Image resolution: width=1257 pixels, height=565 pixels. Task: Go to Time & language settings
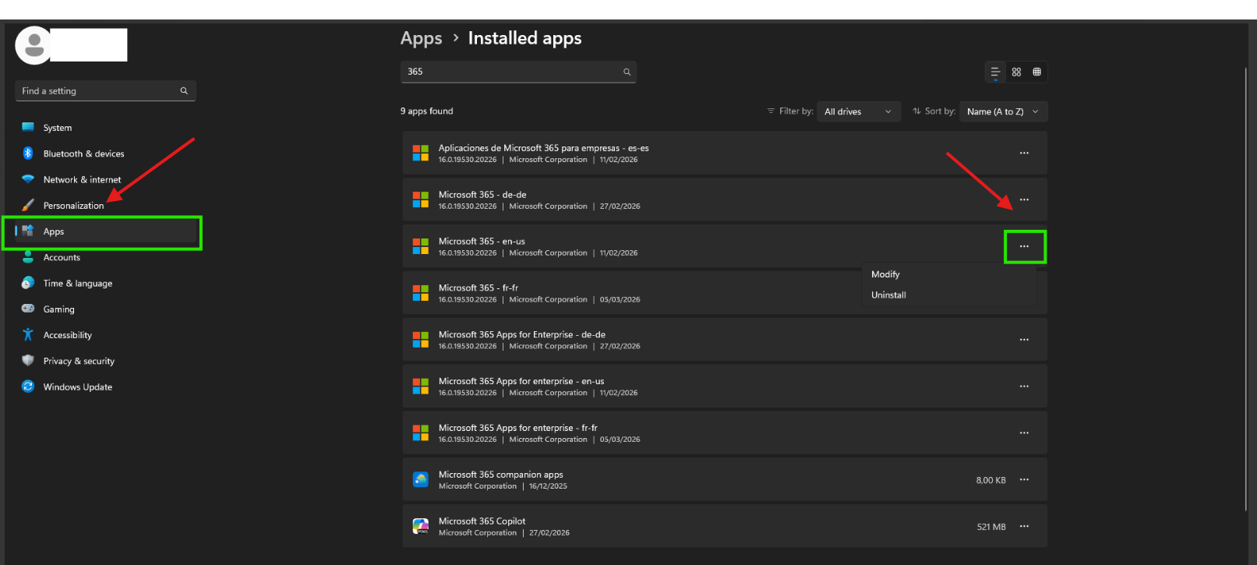[x=104, y=283]
